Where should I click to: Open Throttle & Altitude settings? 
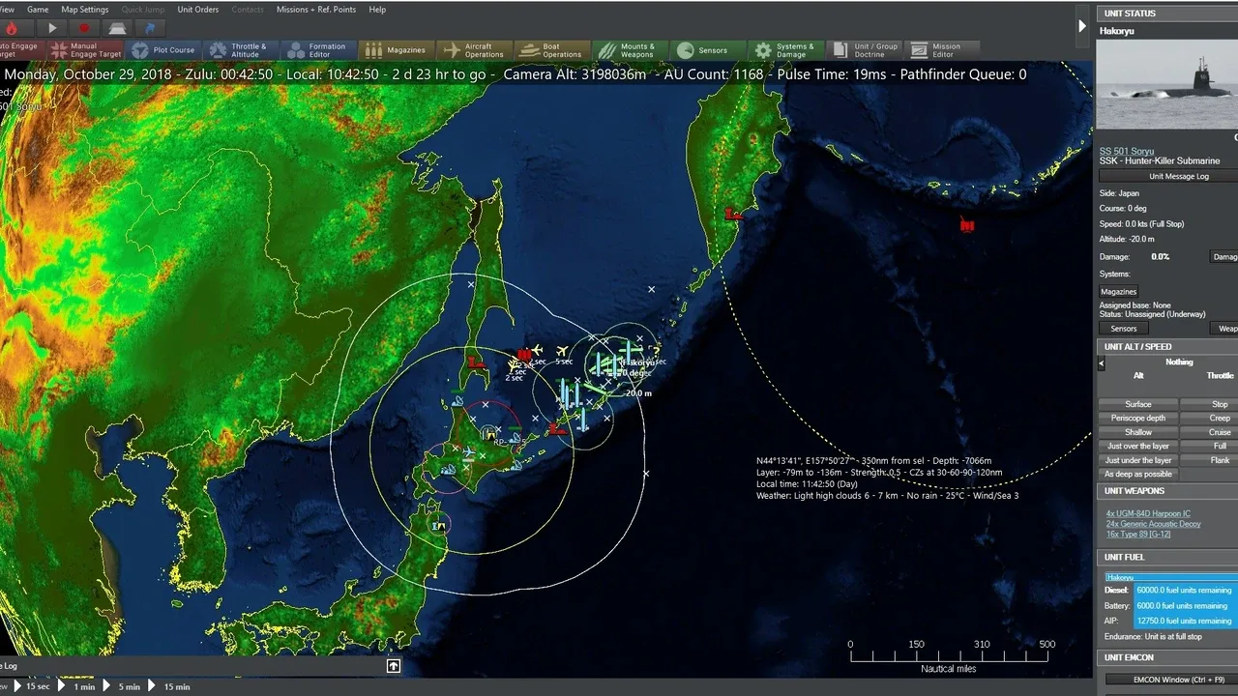[238, 50]
